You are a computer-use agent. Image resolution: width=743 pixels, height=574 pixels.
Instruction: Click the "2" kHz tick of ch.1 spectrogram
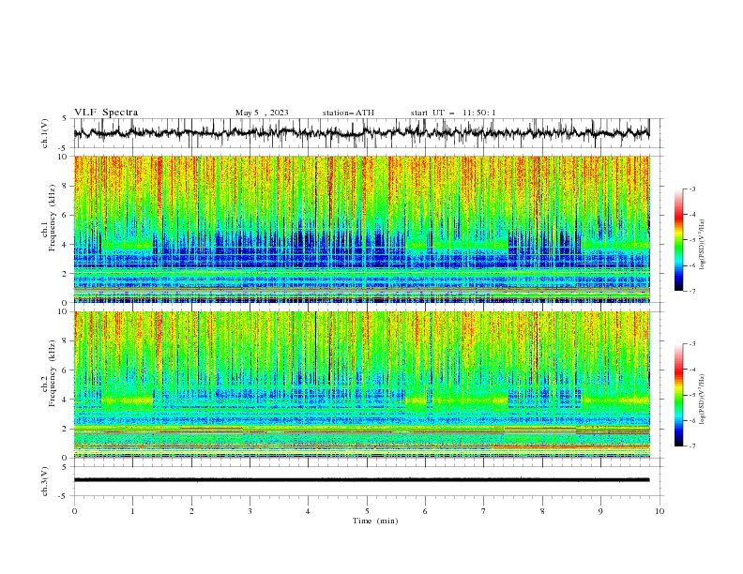65,274
